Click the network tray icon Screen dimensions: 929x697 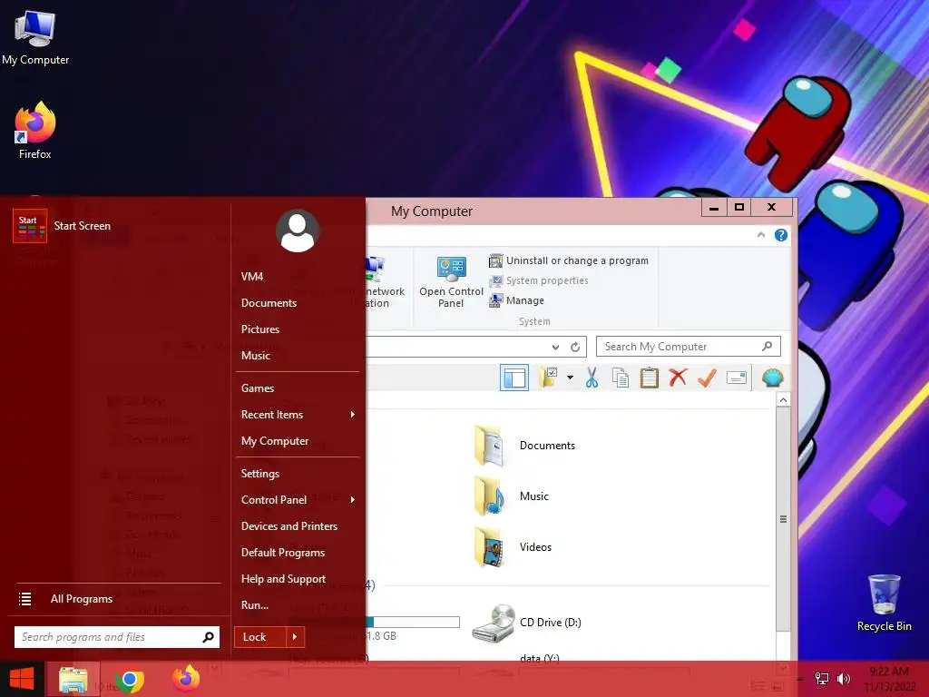click(822, 679)
